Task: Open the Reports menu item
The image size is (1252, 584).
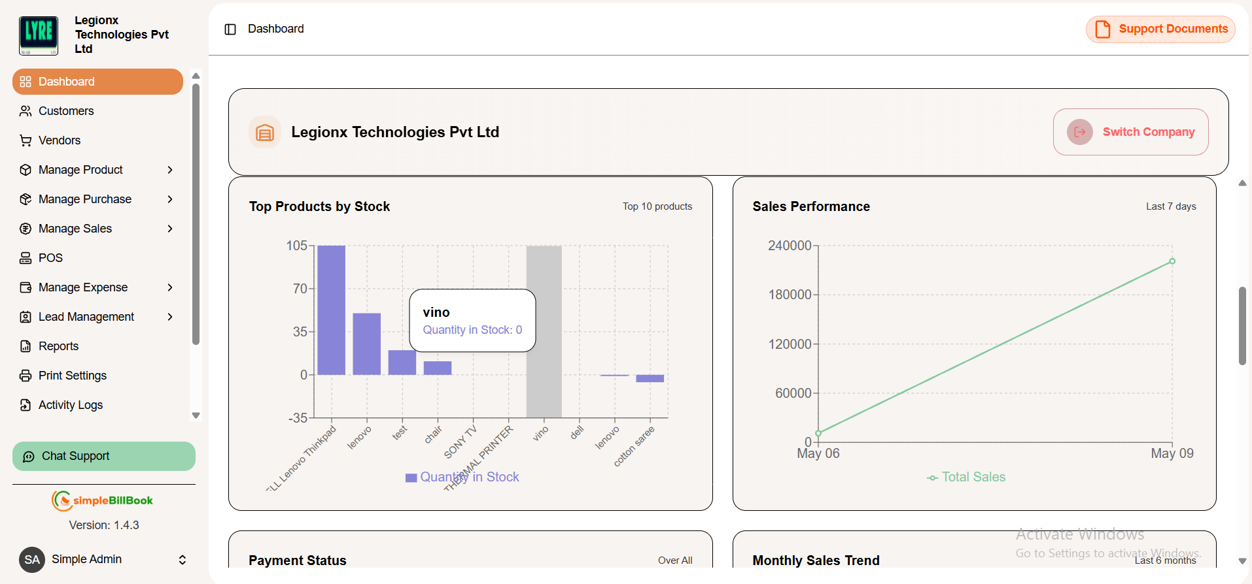Action: (97, 346)
